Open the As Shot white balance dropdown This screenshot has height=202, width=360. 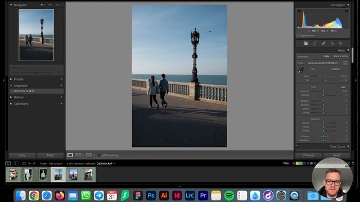click(x=336, y=69)
